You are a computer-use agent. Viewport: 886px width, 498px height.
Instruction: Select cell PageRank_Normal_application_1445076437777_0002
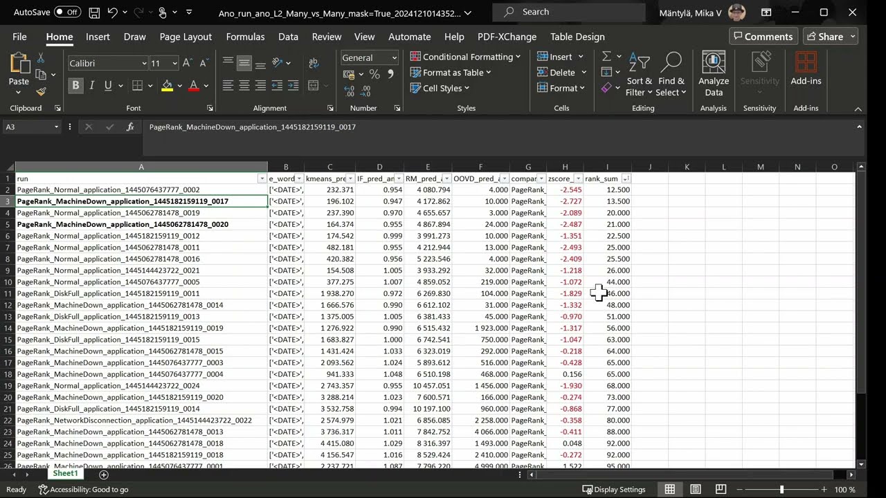tap(141, 190)
